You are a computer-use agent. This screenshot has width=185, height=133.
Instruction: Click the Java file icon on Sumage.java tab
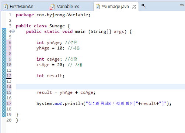[x=98, y=7]
